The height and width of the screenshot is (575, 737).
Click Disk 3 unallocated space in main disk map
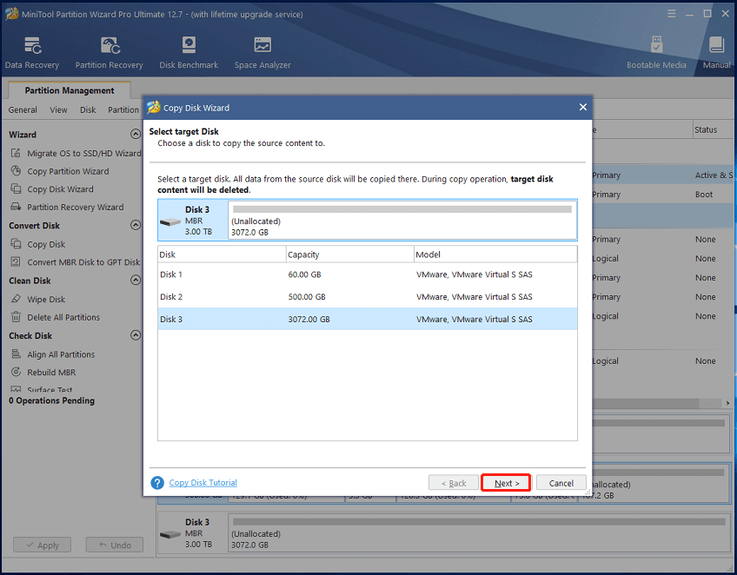tap(479, 532)
